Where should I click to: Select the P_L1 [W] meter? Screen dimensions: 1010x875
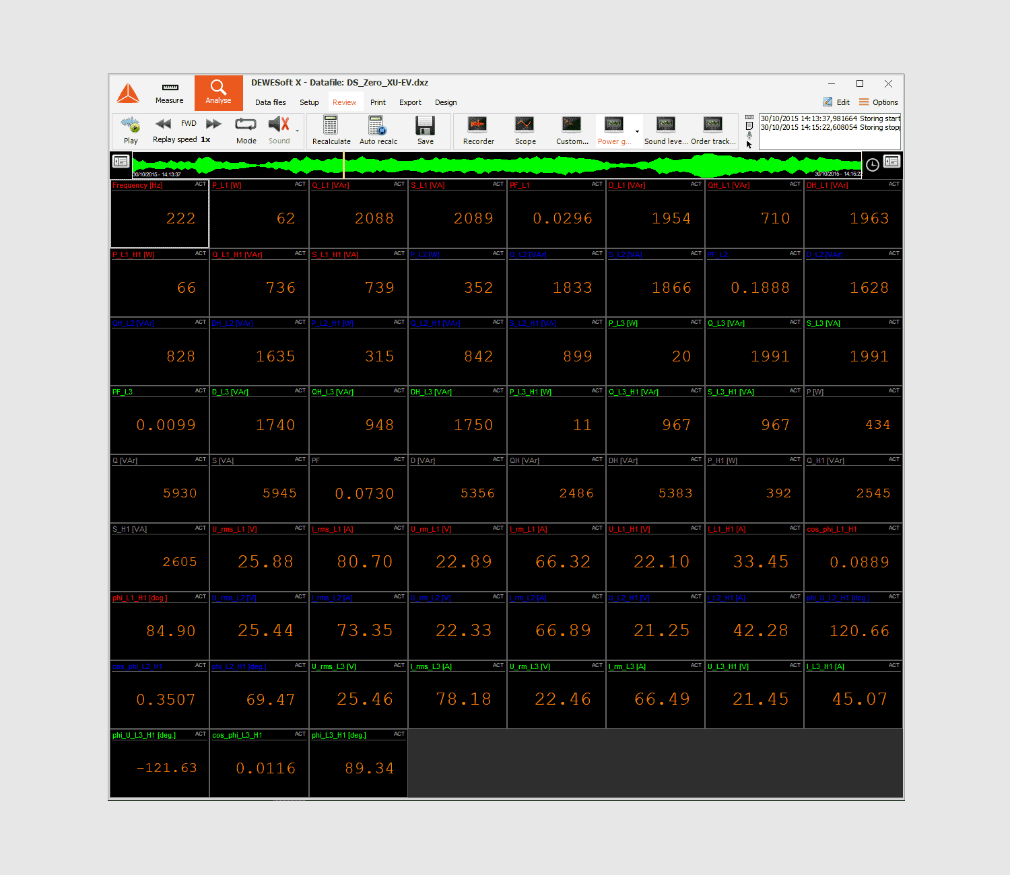pos(259,213)
